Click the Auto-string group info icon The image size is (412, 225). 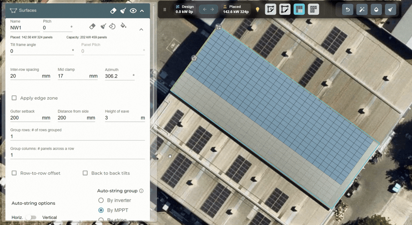click(x=141, y=191)
